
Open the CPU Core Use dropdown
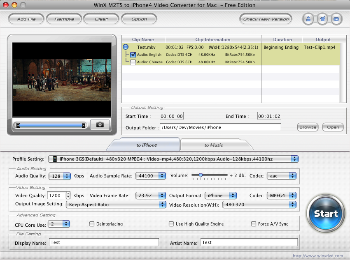click(59, 224)
